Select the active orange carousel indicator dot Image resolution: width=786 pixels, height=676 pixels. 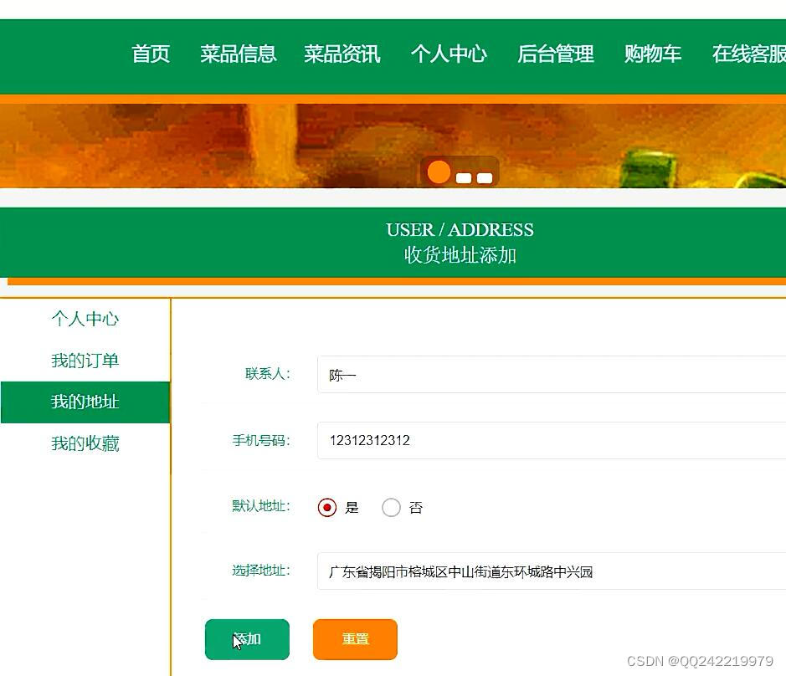438,172
